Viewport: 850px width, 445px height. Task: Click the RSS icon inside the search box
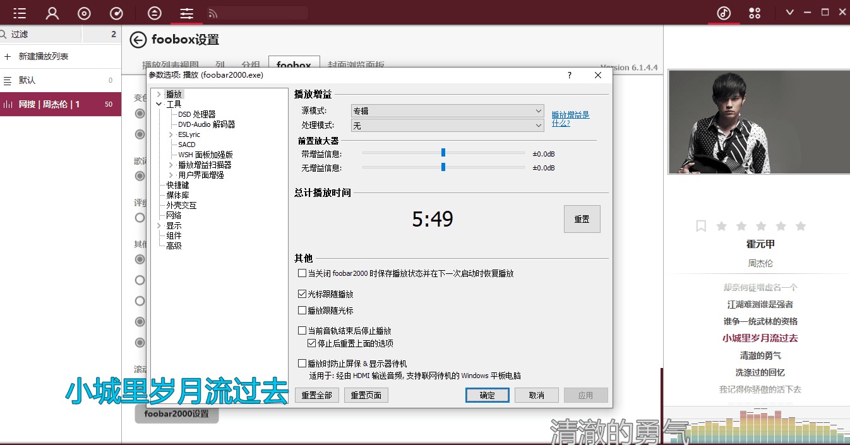213,13
